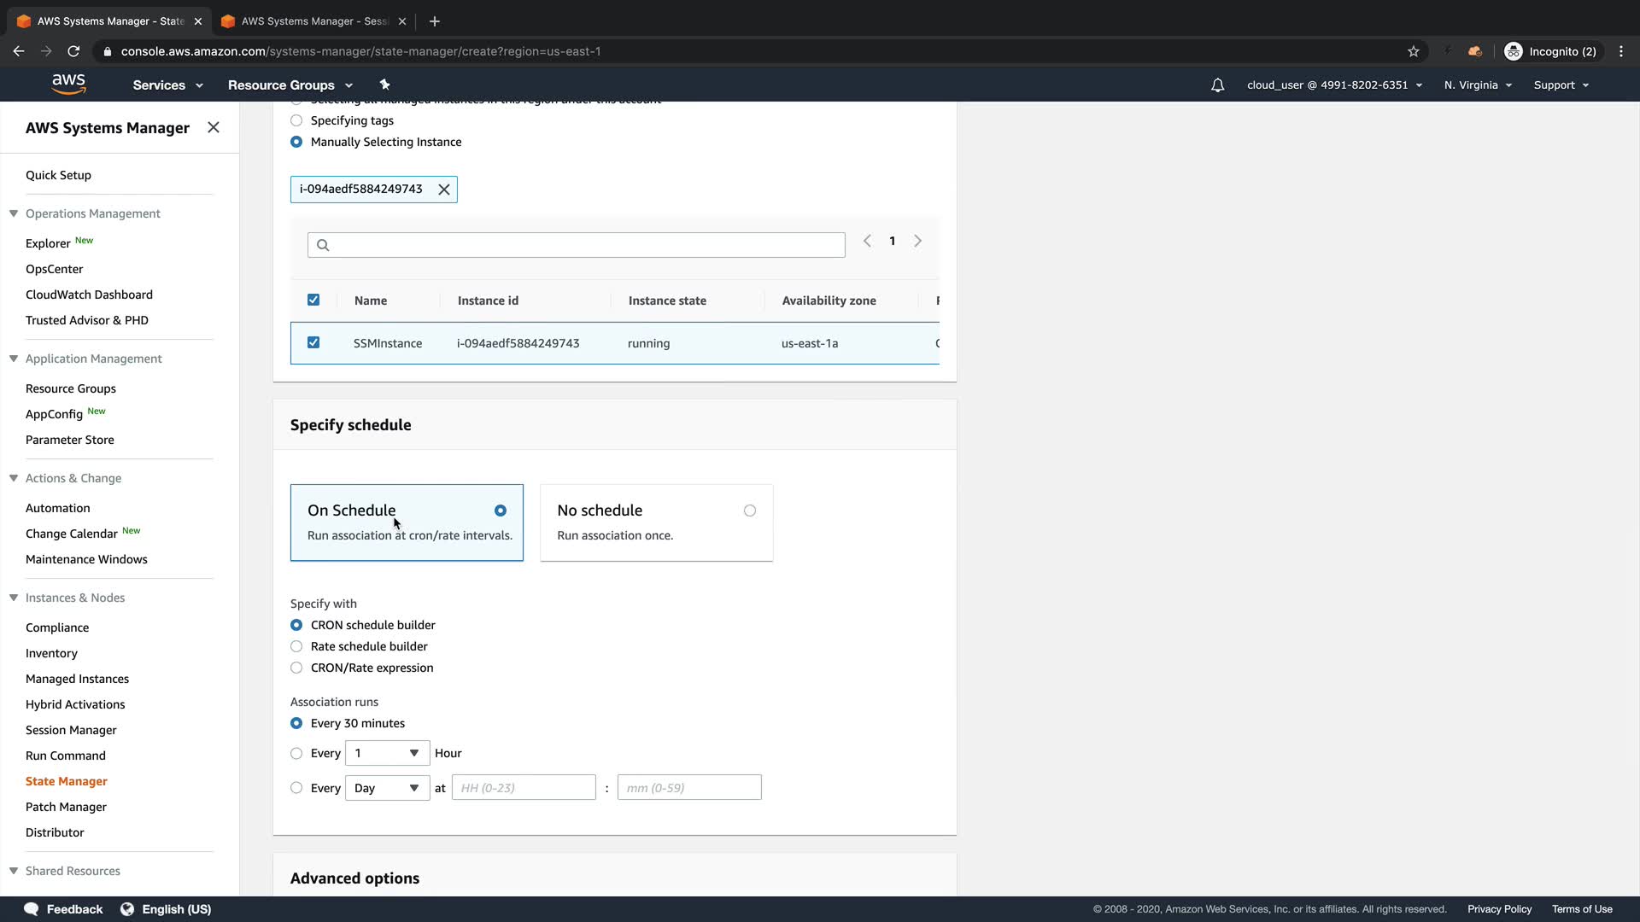The width and height of the screenshot is (1640, 922).
Task: Uncheck the SSMInstance row checkbox
Action: 313,342
